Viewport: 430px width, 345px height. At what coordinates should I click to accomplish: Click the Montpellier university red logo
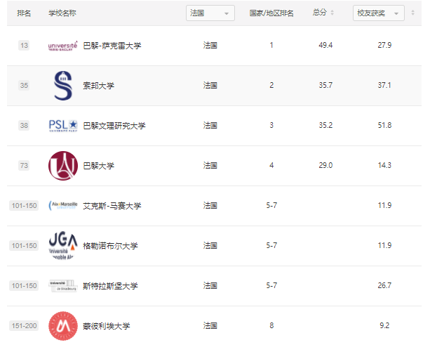(63, 326)
